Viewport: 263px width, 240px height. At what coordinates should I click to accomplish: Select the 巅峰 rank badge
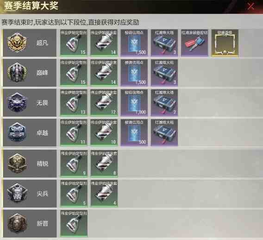click(17, 72)
